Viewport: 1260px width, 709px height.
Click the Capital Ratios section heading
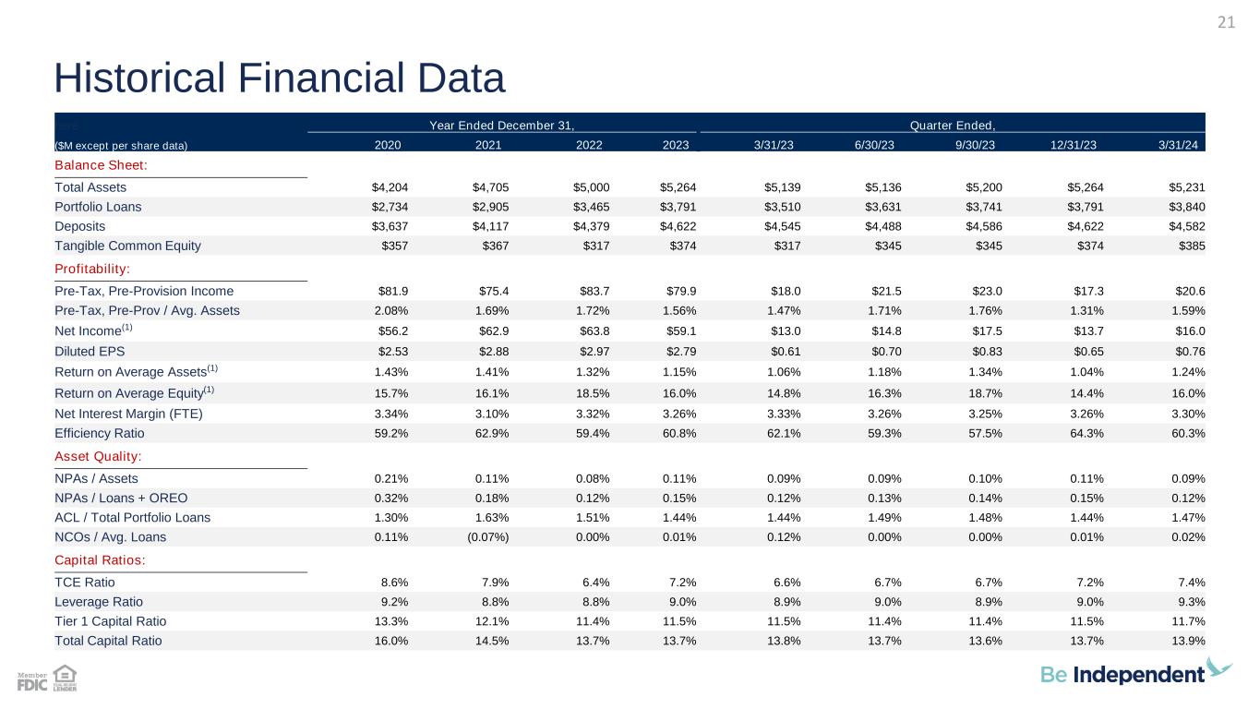[101, 560]
